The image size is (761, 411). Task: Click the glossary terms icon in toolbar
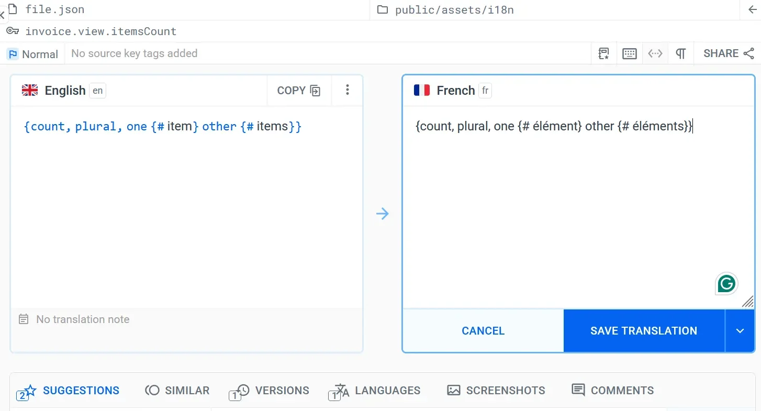pyautogui.click(x=604, y=53)
